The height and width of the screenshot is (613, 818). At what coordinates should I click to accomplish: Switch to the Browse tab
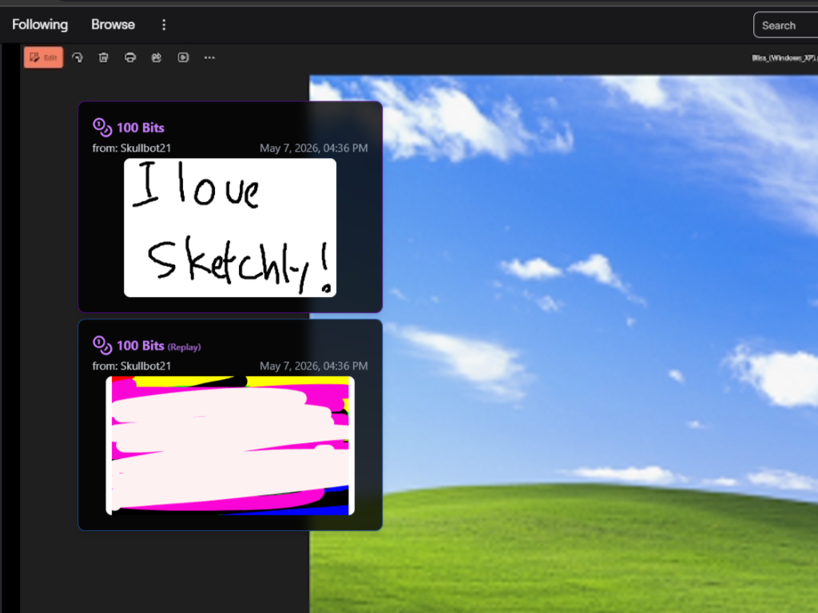click(113, 25)
